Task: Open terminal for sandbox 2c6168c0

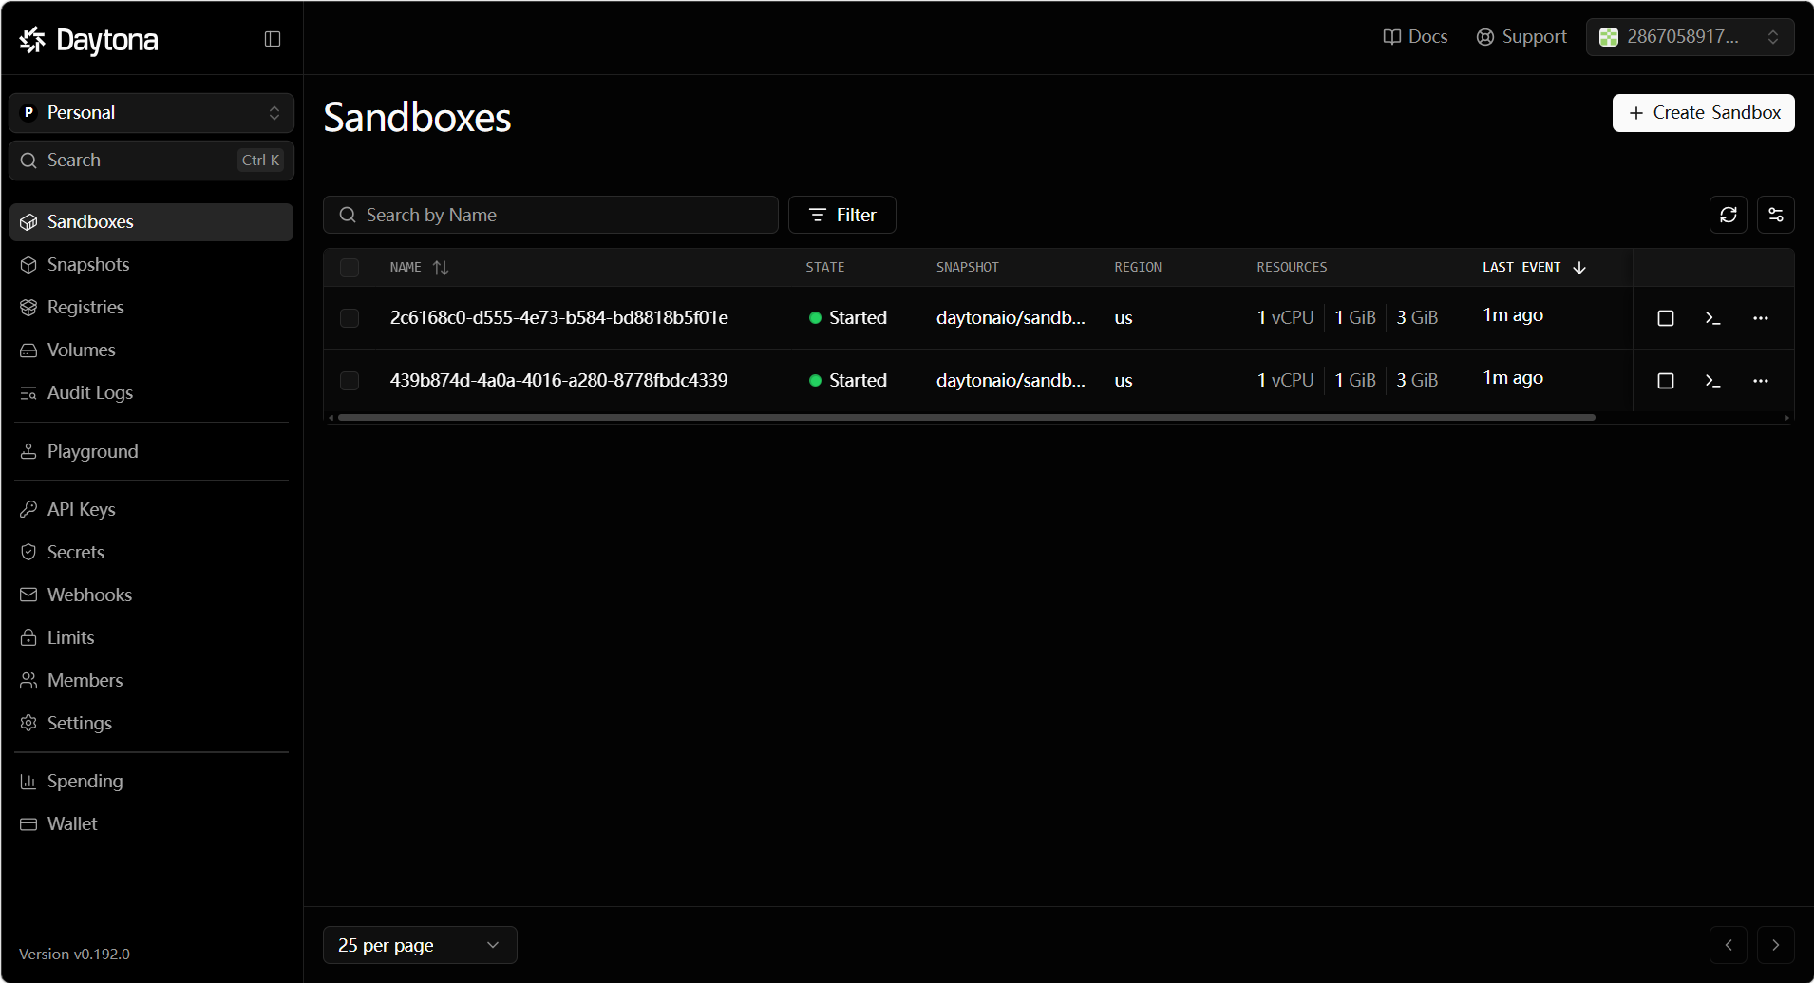Action: point(1713,318)
